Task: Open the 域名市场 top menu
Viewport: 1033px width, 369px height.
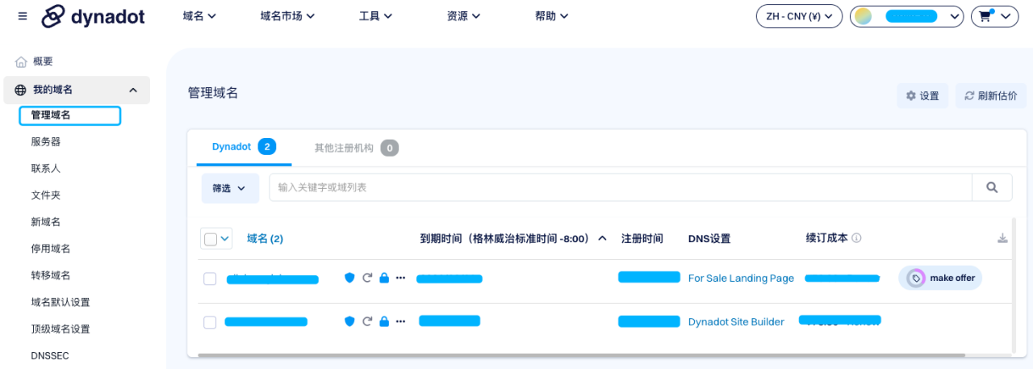Action: click(x=287, y=15)
